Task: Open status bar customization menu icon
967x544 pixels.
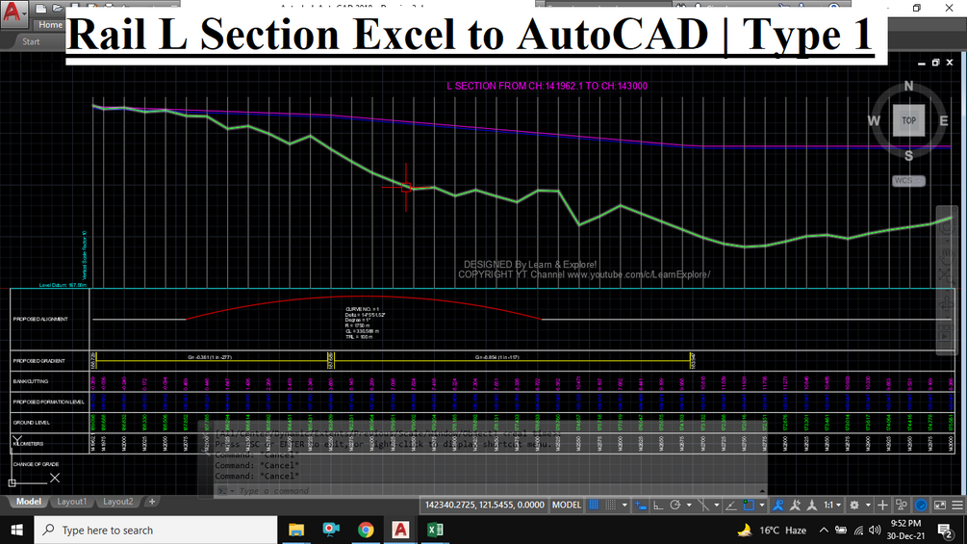Action: tap(957, 505)
